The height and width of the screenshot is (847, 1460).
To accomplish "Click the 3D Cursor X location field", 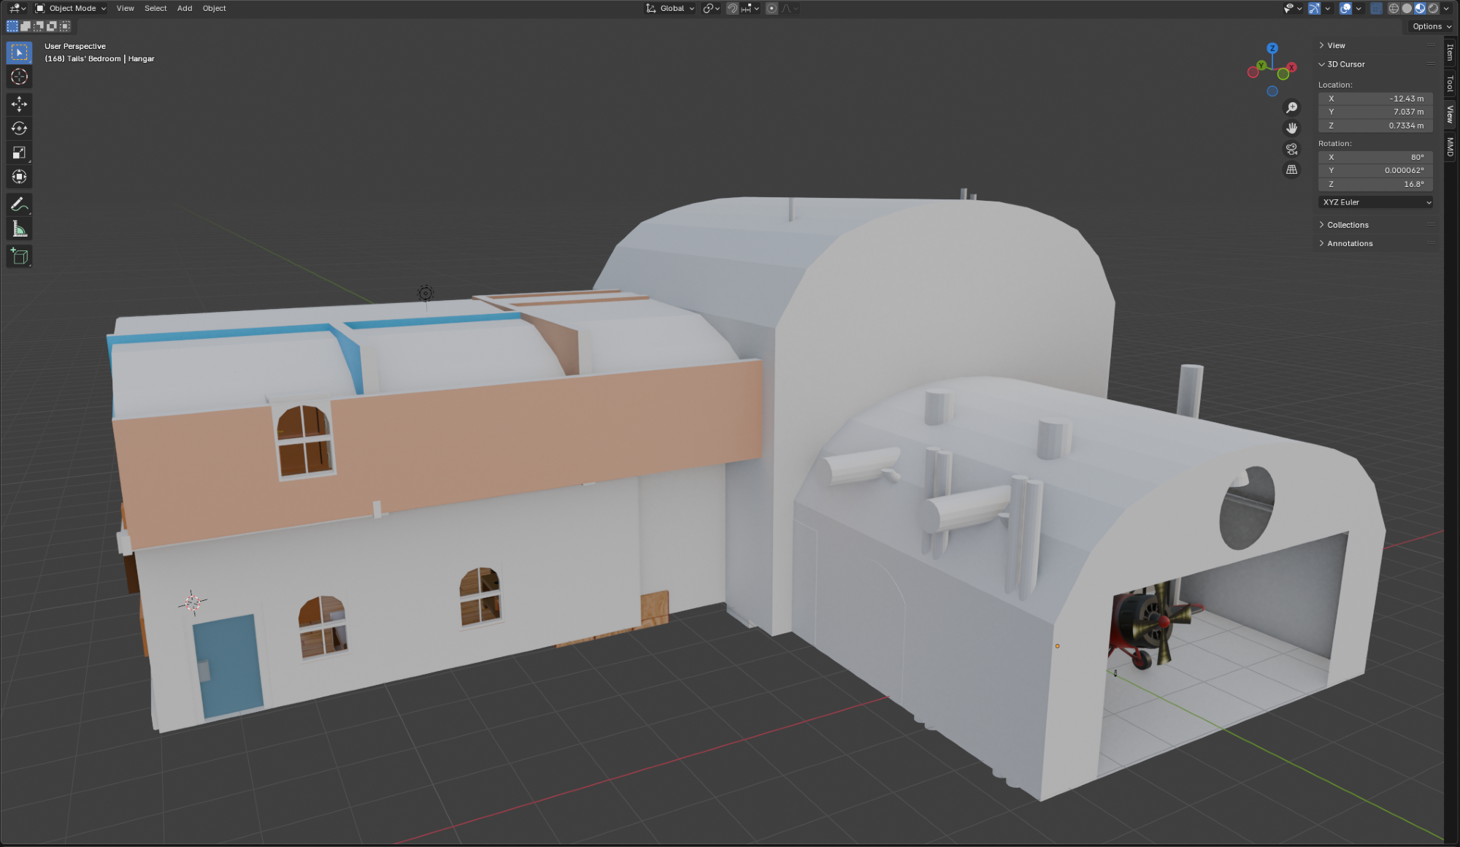I will click(x=1375, y=99).
